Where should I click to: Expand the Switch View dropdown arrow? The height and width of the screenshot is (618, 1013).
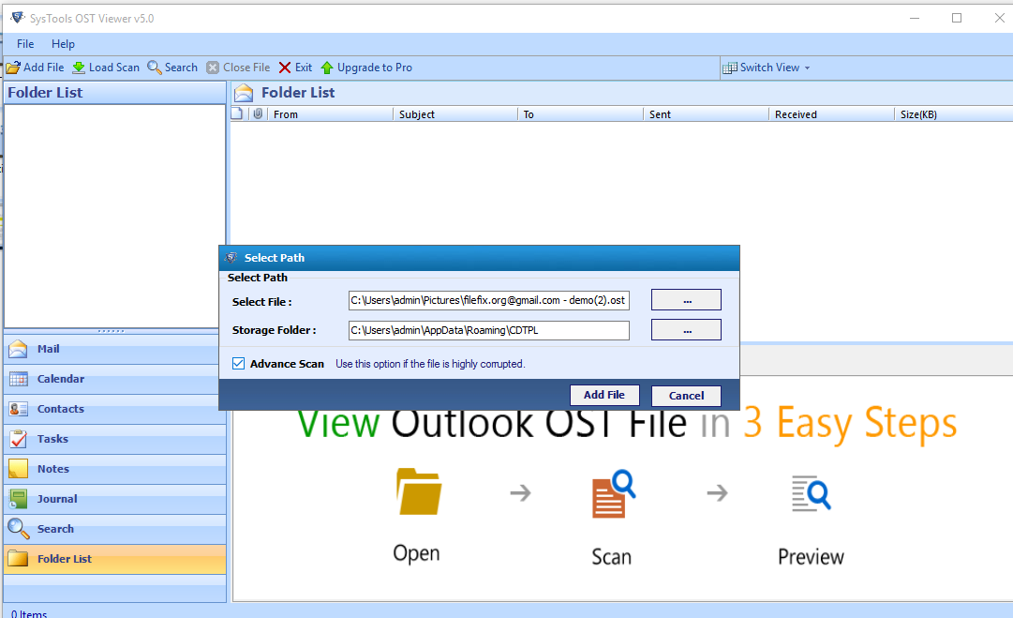(x=807, y=68)
